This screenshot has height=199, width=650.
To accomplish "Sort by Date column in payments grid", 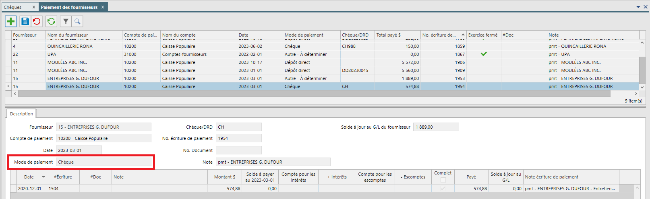I will coord(260,35).
